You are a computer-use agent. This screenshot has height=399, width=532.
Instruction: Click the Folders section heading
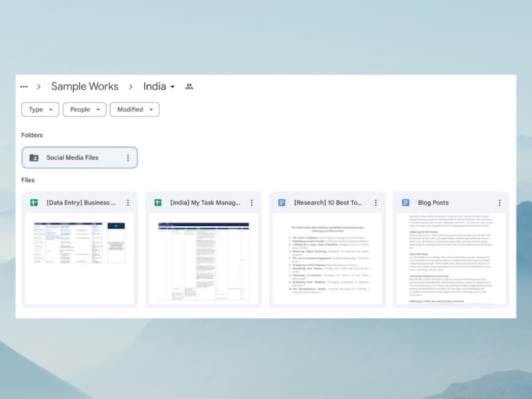(32, 135)
